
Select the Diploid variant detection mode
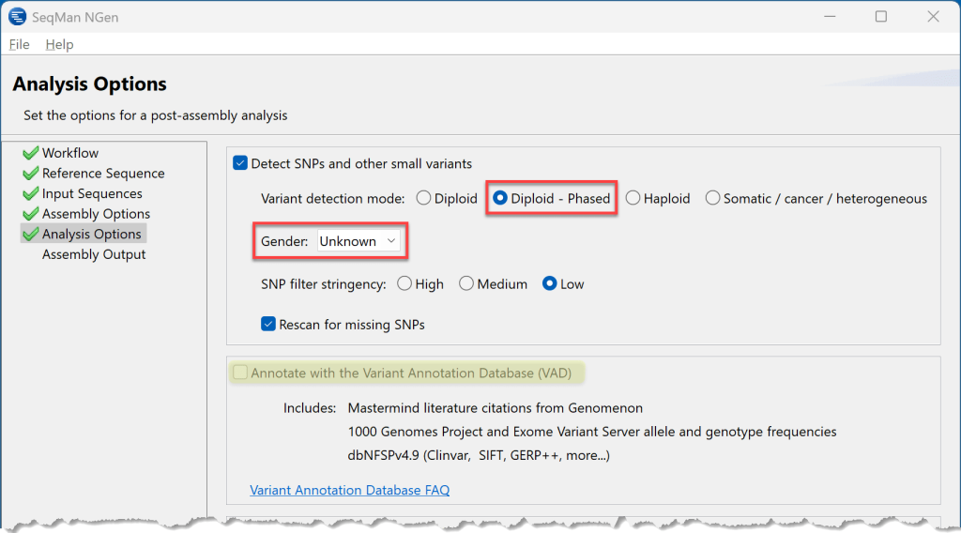(x=423, y=198)
